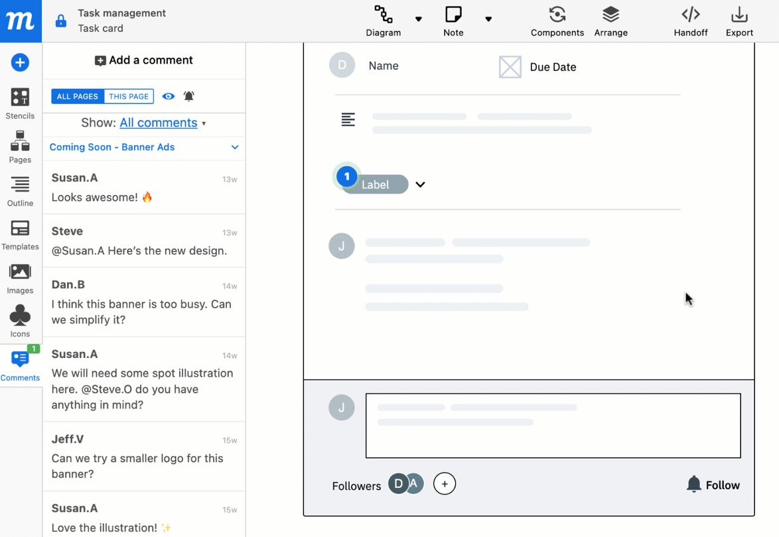Select the Note tool
Image resolution: width=779 pixels, height=537 pixels.
click(453, 21)
